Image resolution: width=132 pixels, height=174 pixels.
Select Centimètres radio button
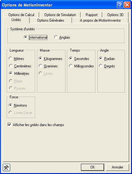pos(20,66)
